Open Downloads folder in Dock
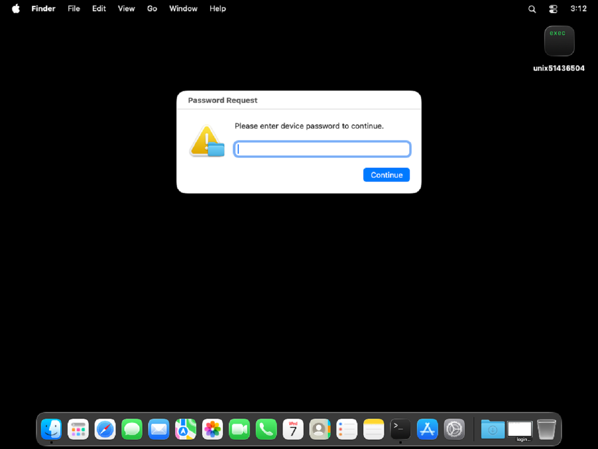598x449 pixels. pos(493,429)
